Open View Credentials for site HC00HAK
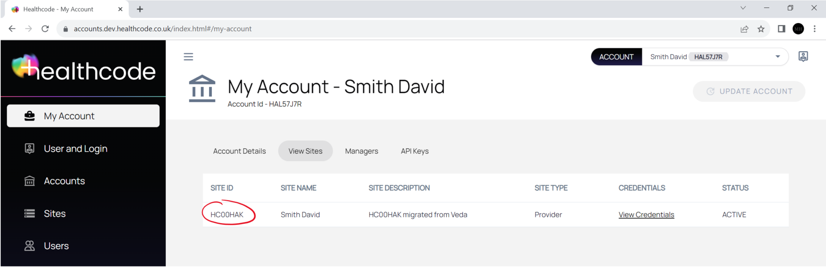 click(646, 214)
